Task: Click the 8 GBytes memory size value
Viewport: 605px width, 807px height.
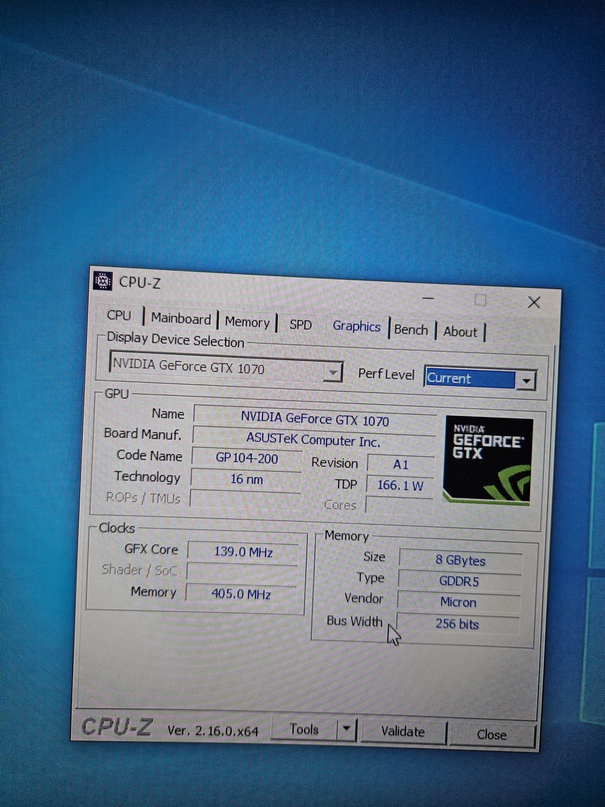Action: [460, 560]
